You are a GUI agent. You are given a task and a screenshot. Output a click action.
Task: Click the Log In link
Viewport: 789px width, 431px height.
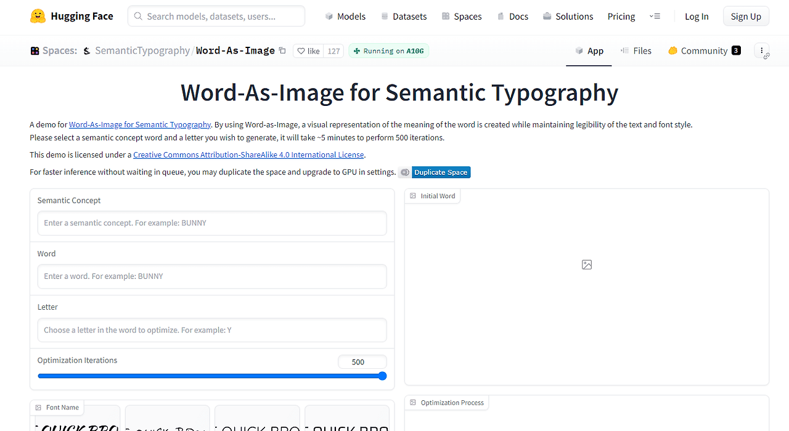(x=697, y=17)
